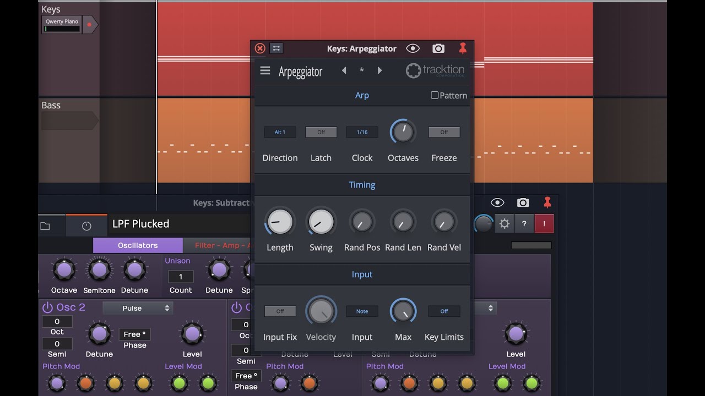Open the Direction Alt 1 selector
This screenshot has width=705, height=396.
[280, 132]
